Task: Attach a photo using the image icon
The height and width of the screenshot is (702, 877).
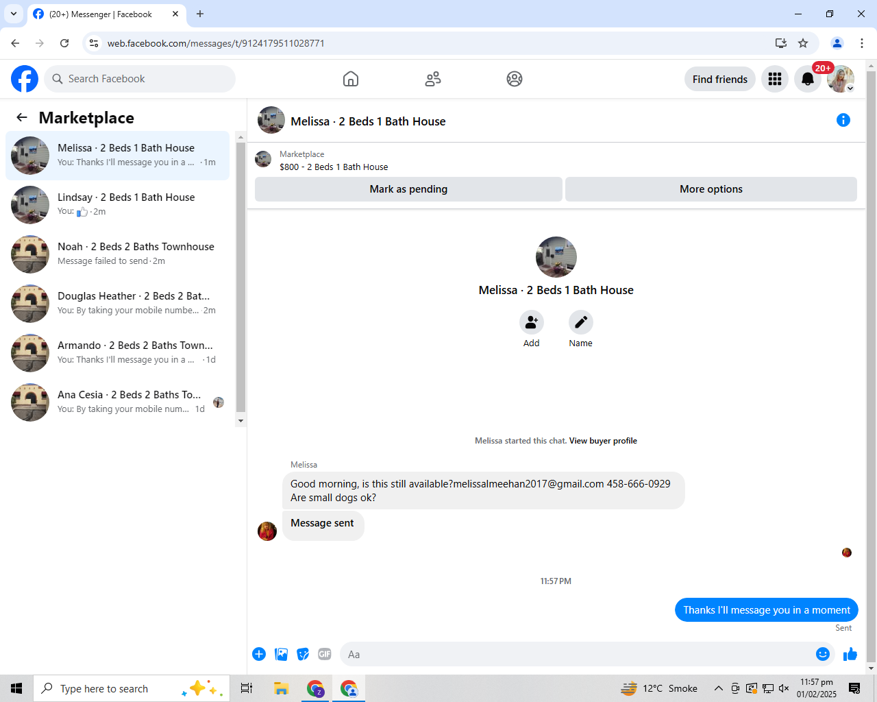Action: (281, 654)
